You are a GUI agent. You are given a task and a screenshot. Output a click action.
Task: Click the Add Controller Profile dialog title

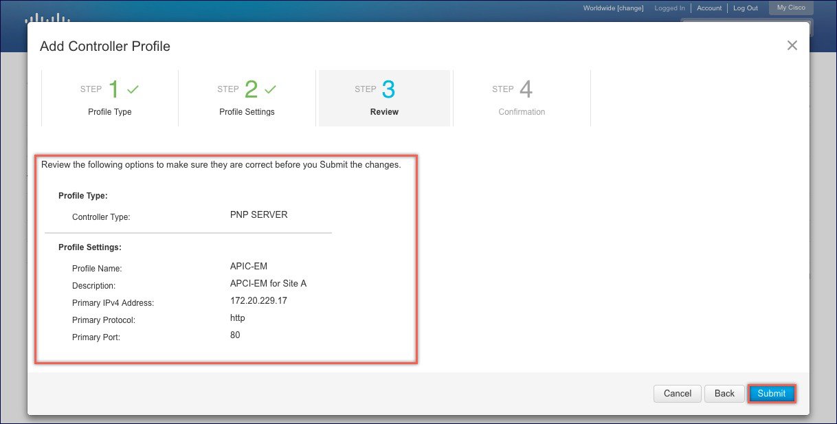105,46
